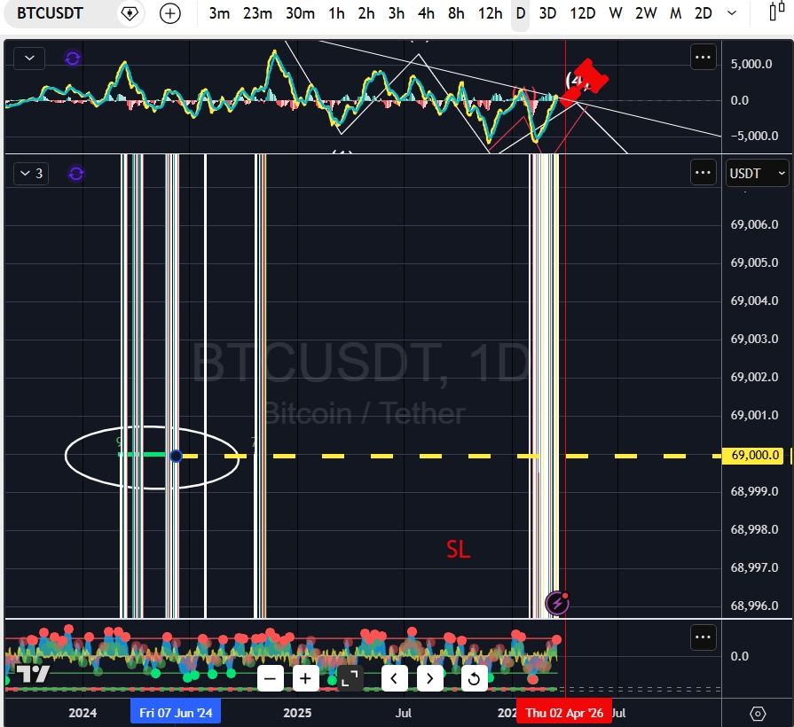Image resolution: width=794 pixels, height=727 pixels.
Task: Click the Thu 02 Apr '26 date label
Action: tap(564, 713)
